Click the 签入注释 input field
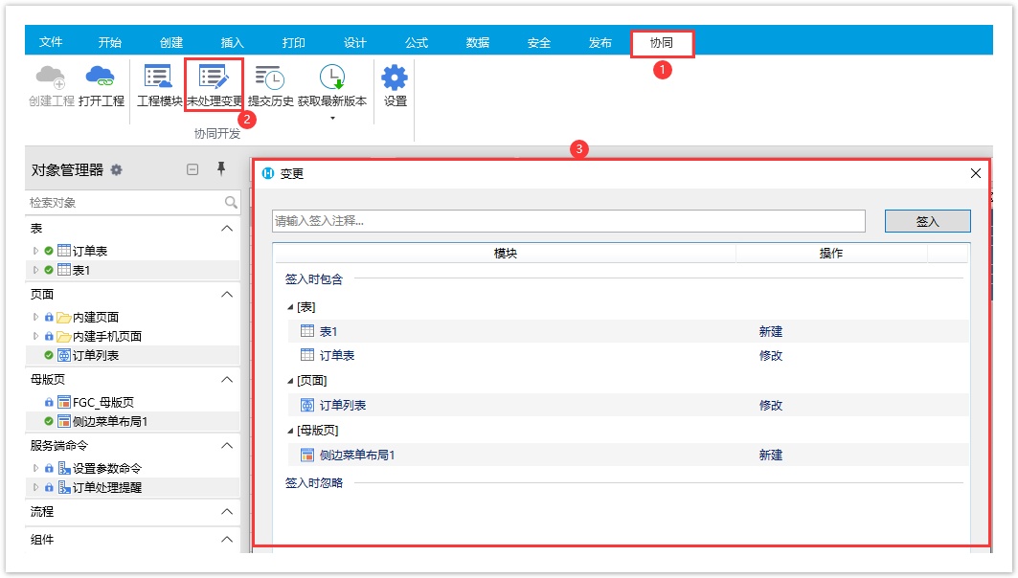Image resolution: width=1018 pixels, height=578 pixels. pyautogui.click(x=568, y=221)
